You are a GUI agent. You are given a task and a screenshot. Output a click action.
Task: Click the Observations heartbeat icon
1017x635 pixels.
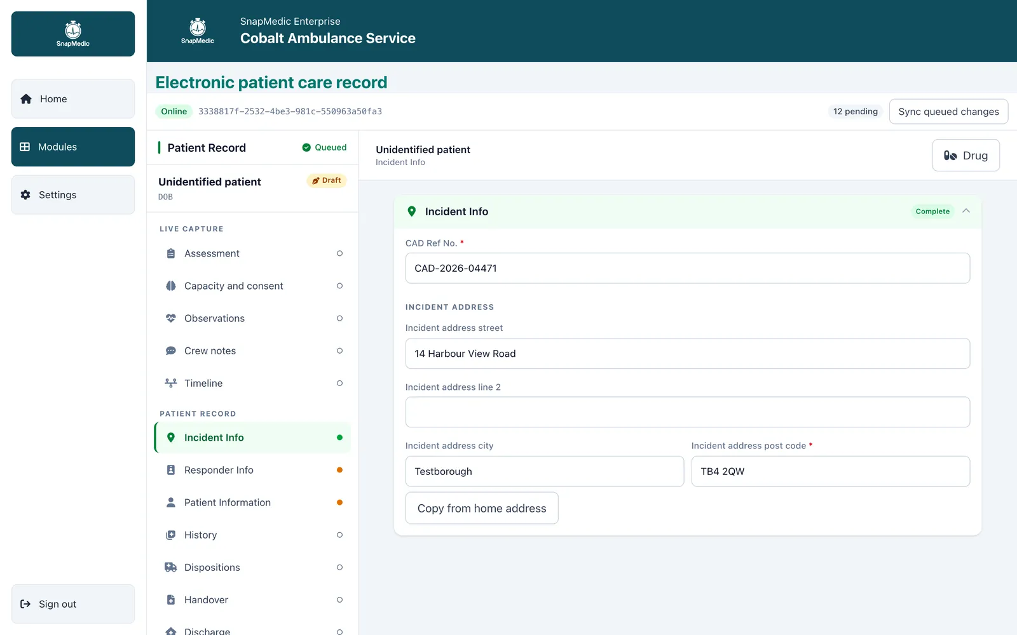[171, 318]
